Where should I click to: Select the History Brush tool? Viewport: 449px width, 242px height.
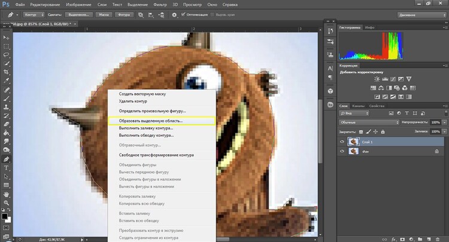(6, 116)
